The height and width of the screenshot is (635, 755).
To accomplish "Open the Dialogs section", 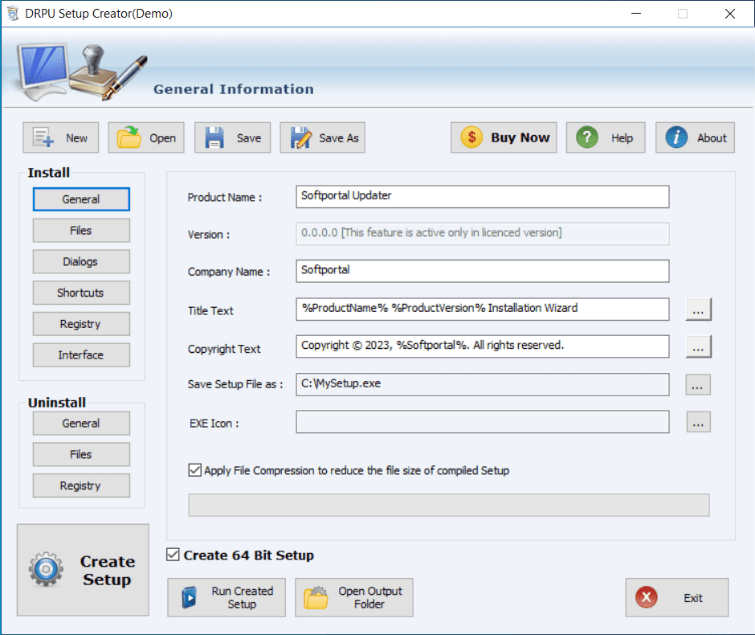I will (x=81, y=261).
